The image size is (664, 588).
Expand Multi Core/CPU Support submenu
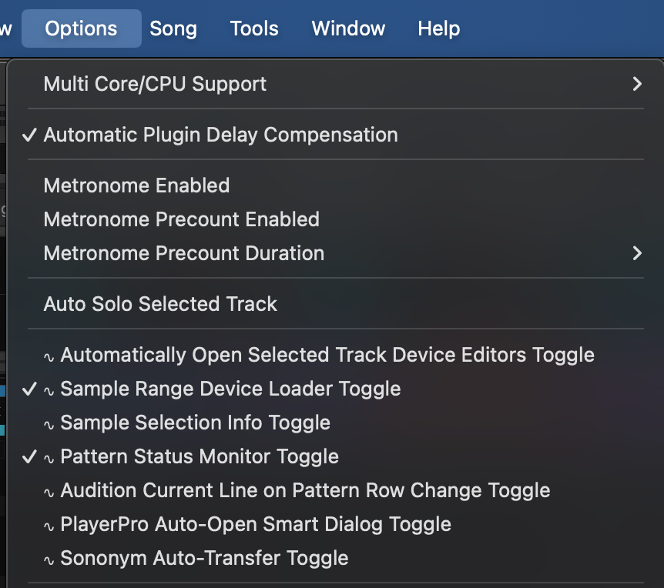pyautogui.click(x=156, y=84)
